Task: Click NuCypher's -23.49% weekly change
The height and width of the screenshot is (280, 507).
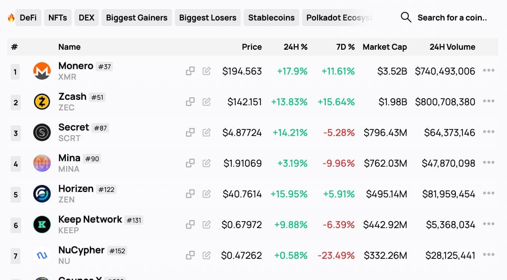Action: [336, 256]
